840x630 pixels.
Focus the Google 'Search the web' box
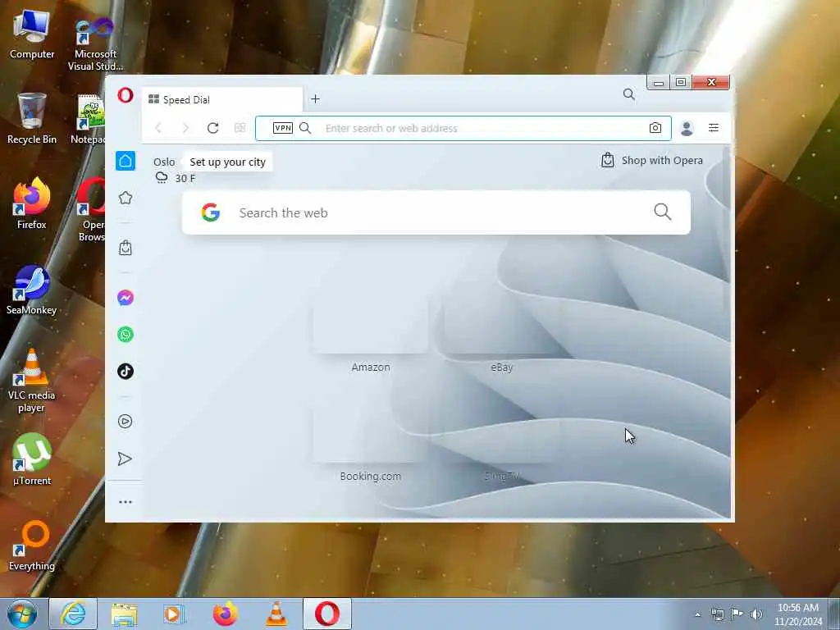[x=436, y=212]
